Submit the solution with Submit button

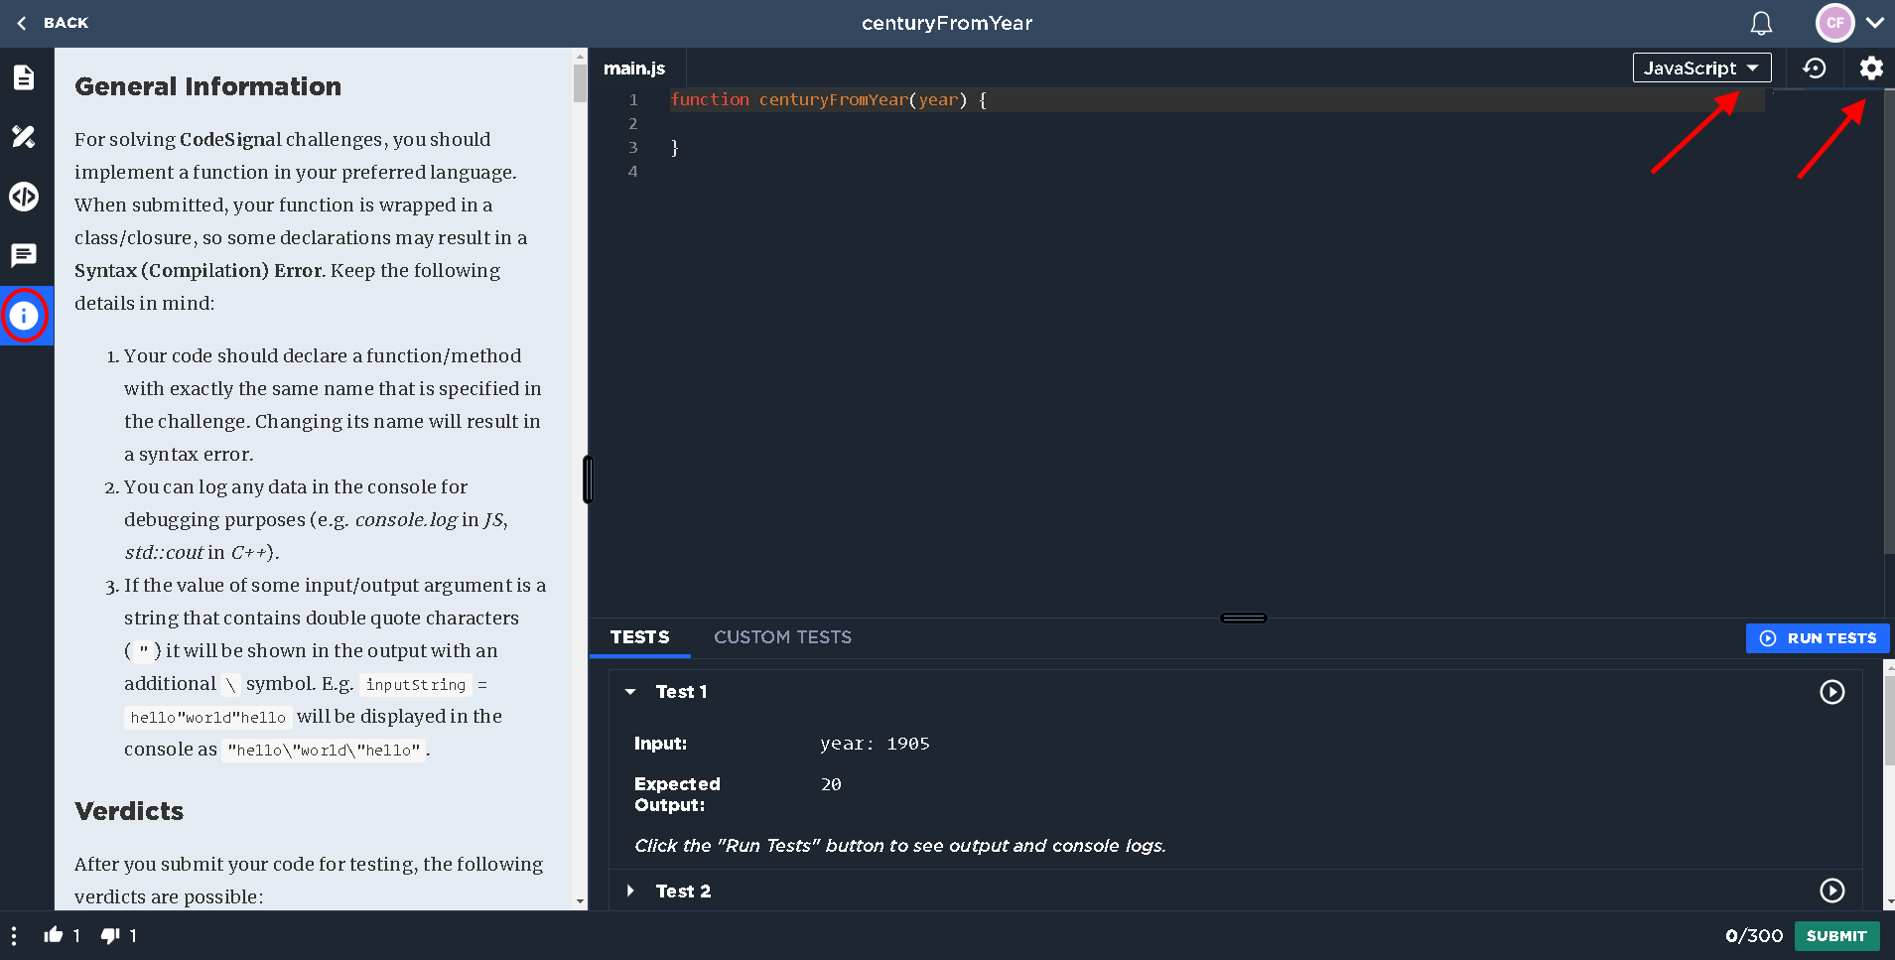click(x=1836, y=936)
